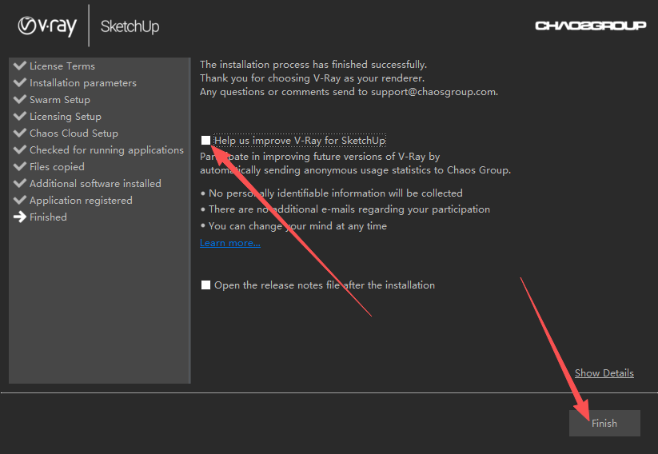Click the SketchUp title text
Viewport: 658px width, 454px height.
(x=130, y=26)
